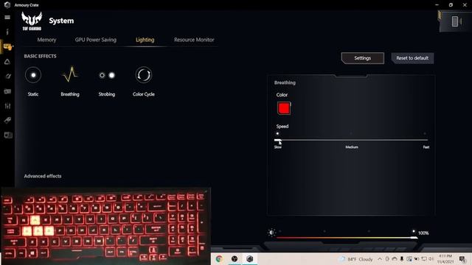The height and width of the screenshot is (265, 472).
Task: Open the News icon at the sidebar bottom
Action: pyautogui.click(x=8, y=135)
